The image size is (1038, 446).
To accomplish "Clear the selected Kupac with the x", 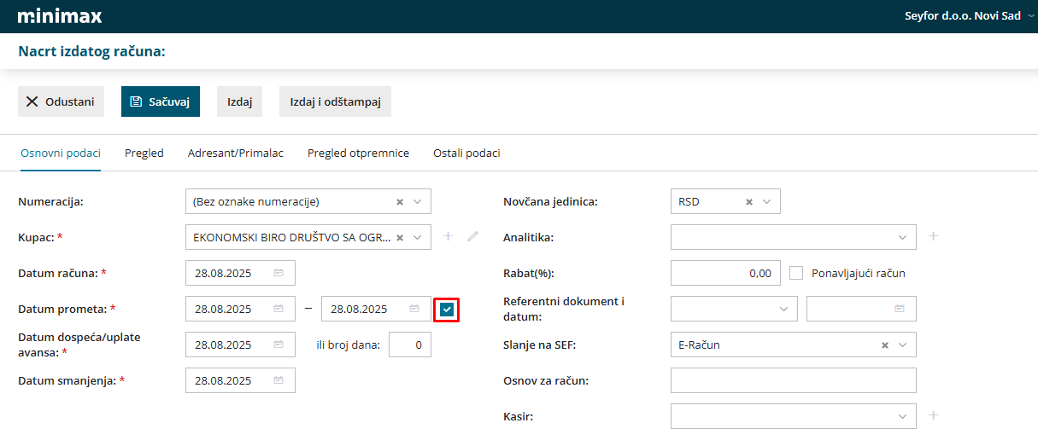I will click(x=400, y=238).
